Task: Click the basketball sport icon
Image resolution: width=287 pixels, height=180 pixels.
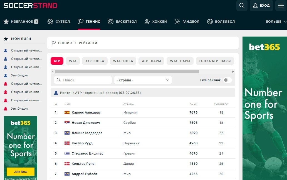Action: pyautogui.click(x=111, y=22)
